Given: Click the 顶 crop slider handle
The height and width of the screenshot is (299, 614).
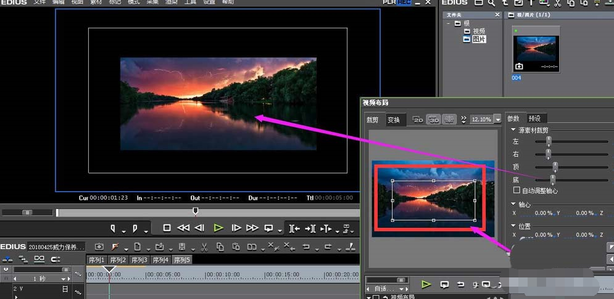Looking at the screenshot, I should (555, 166).
